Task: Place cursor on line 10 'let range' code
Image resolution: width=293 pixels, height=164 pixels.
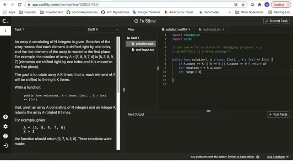Action: [x=190, y=72]
